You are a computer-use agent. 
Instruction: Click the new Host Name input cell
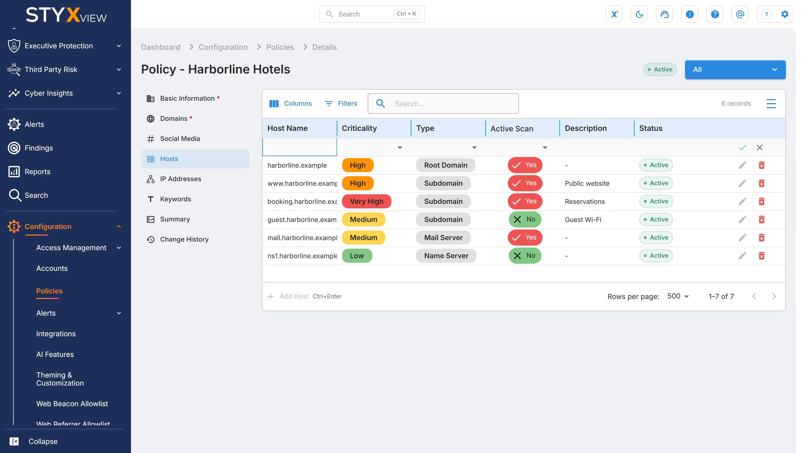coord(299,147)
